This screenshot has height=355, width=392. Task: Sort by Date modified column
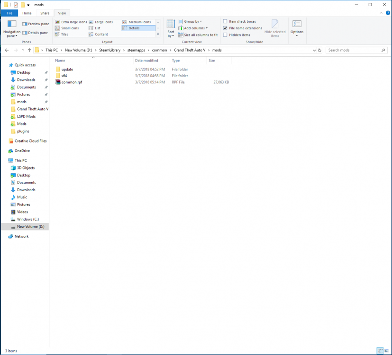coord(152,61)
